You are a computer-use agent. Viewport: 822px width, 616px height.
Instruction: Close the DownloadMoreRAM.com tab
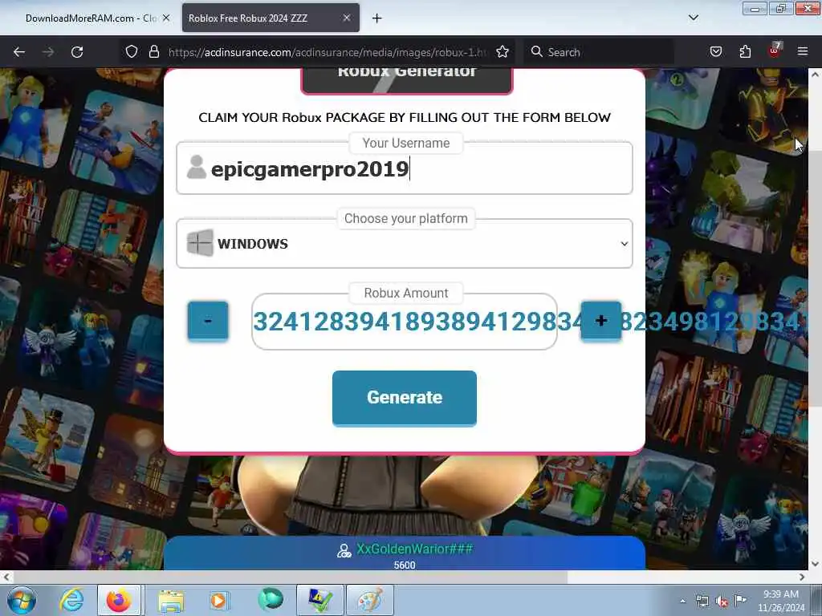click(x=166, y=18)
